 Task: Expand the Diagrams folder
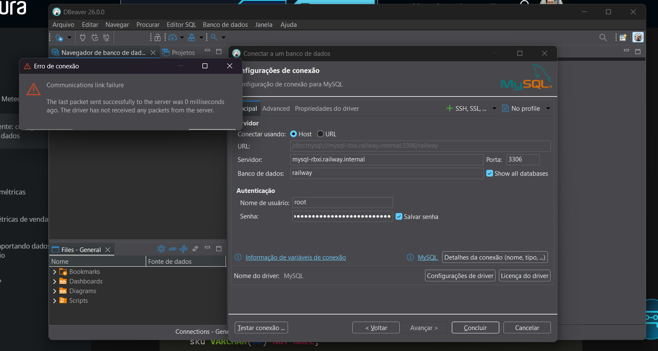(x=55, y=291)
